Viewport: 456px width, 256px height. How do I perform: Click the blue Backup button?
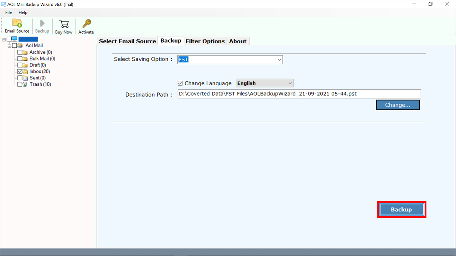401,210
